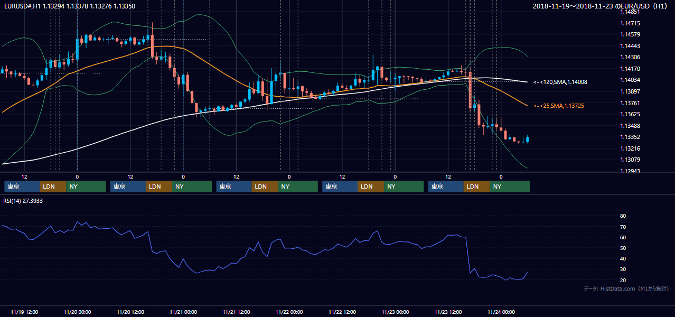The width and height of the screenshot is (675, 317).
Task: Click the fourth LDN session block
Action: [x=371, y=187]
